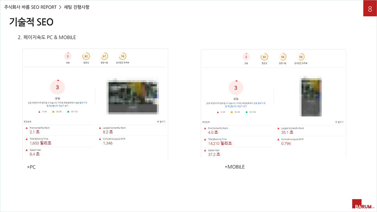Click the PC SEO score 70 gauge
This screenshot has width=377, height=212.
(x=123, y=56)
